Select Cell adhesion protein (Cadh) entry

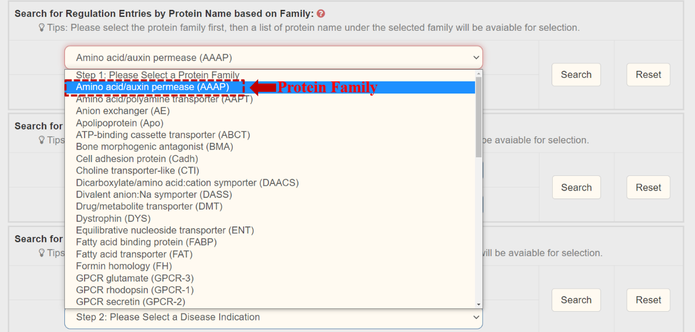click(x=137, y=159)
